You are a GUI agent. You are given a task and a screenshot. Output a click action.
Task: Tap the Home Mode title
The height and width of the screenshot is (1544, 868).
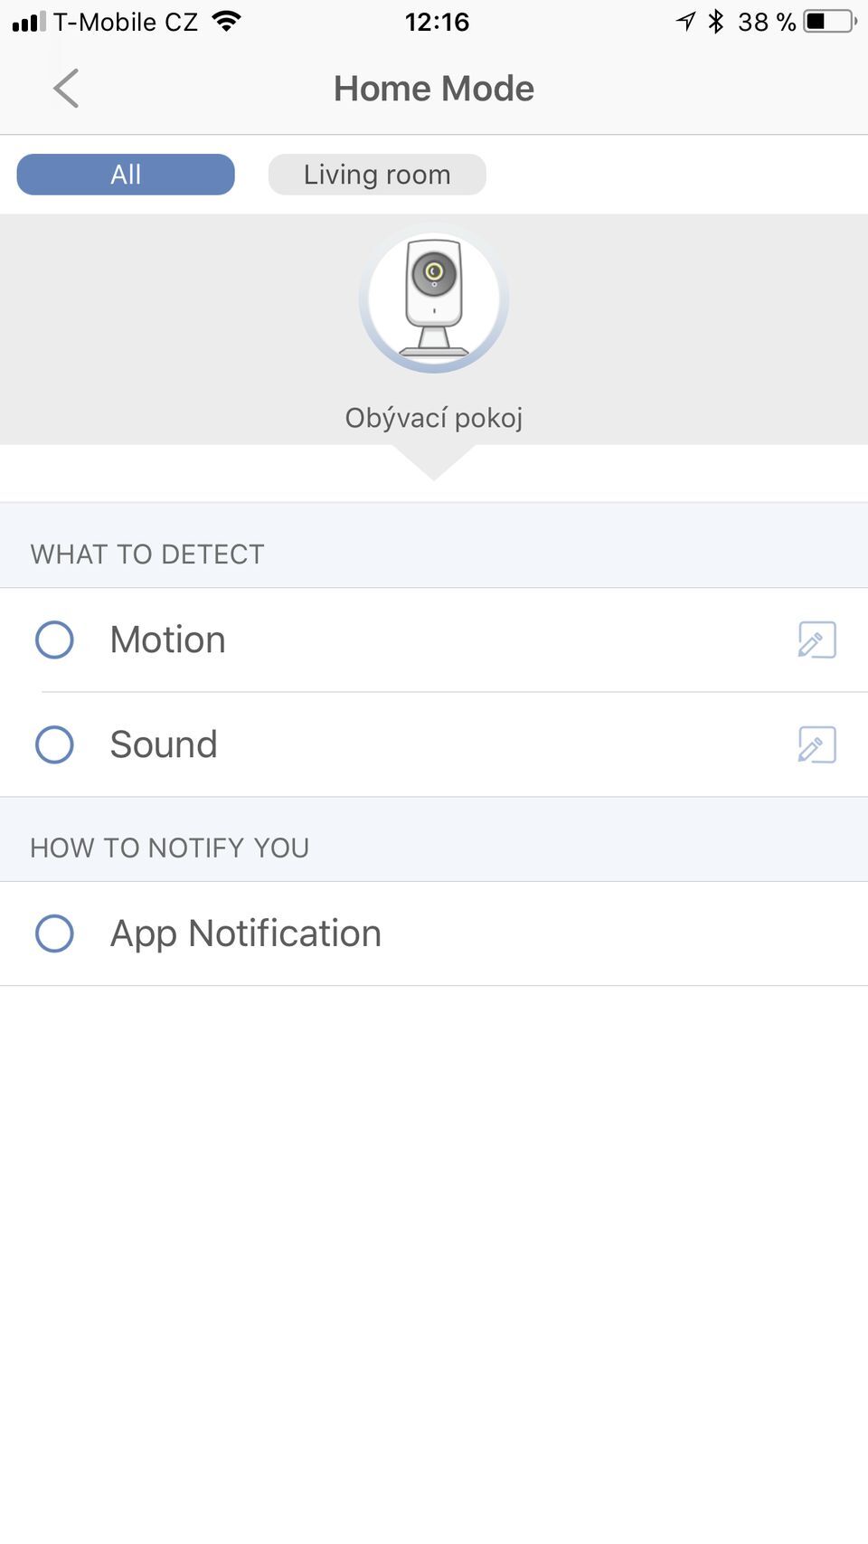pyautogui.click(x=434, y=89)
